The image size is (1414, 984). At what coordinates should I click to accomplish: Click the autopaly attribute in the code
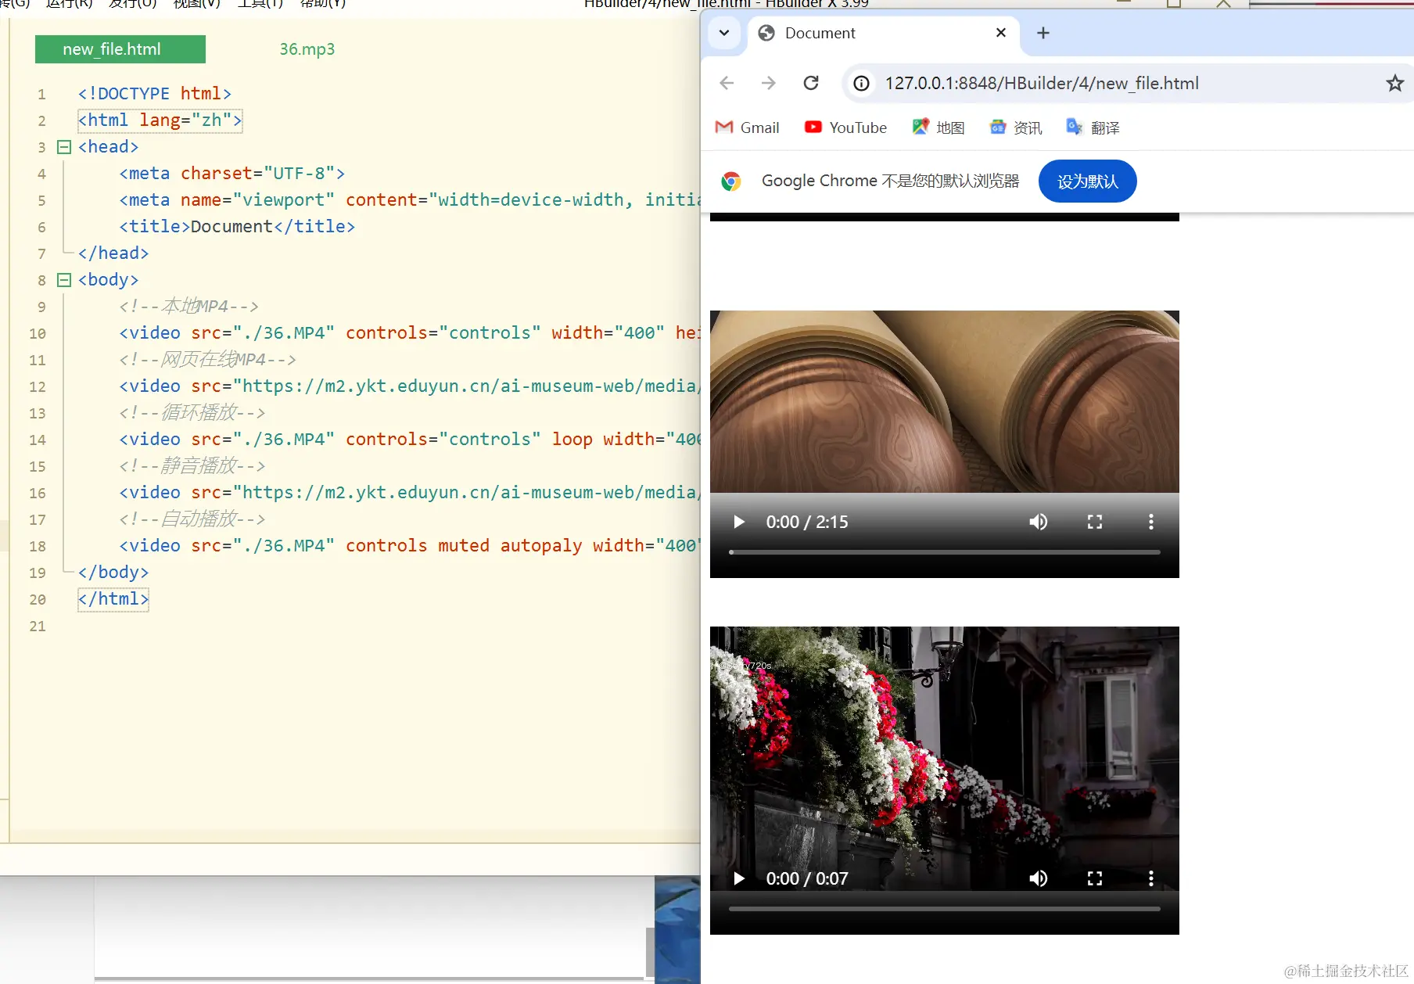coord(541,546)
